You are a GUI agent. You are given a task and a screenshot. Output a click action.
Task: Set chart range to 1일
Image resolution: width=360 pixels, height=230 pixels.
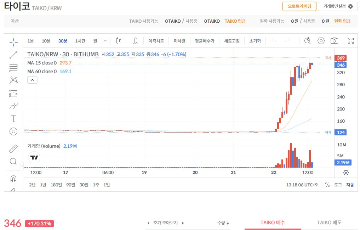coord(107,185)
